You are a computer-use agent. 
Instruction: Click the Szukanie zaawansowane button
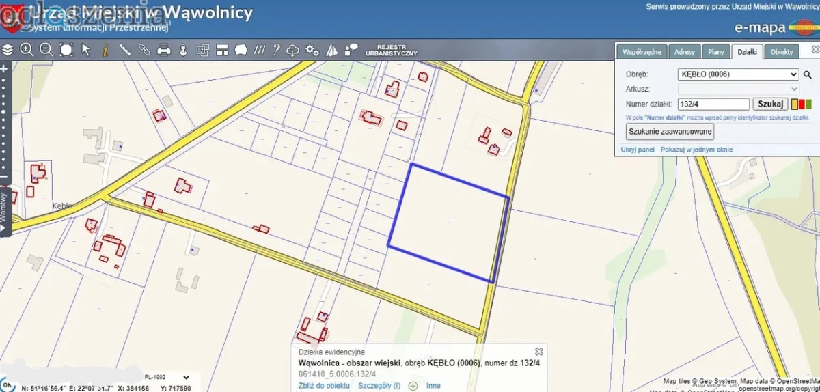(x=670, y=132)
